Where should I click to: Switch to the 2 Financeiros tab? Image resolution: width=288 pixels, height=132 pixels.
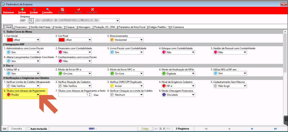pos(20,27)
